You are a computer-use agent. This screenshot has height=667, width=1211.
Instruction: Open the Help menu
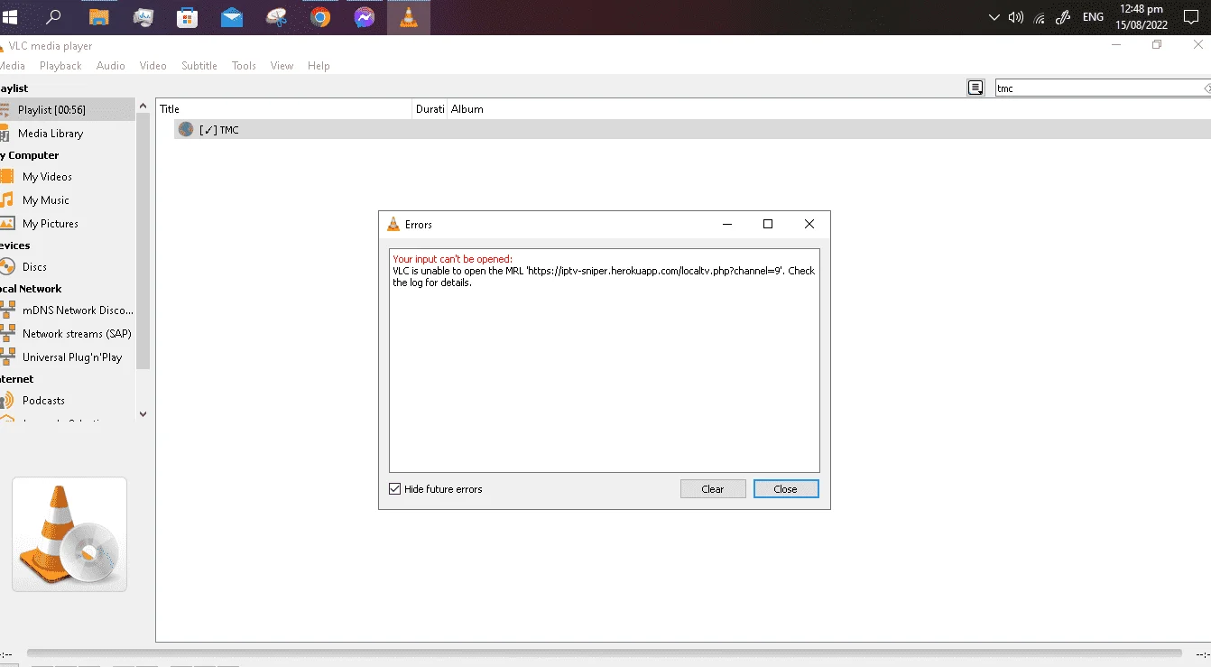coord(319,66)
